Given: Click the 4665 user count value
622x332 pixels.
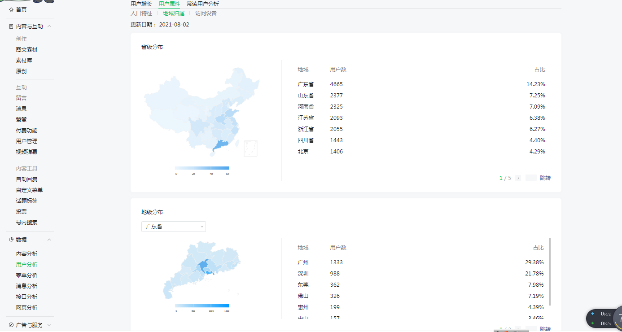Looking at the screenshot, I should [336, 84].
